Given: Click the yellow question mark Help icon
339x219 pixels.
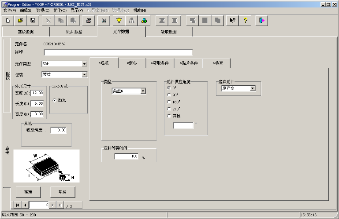Looking at the screenshot, I should [x=246, y=21].
